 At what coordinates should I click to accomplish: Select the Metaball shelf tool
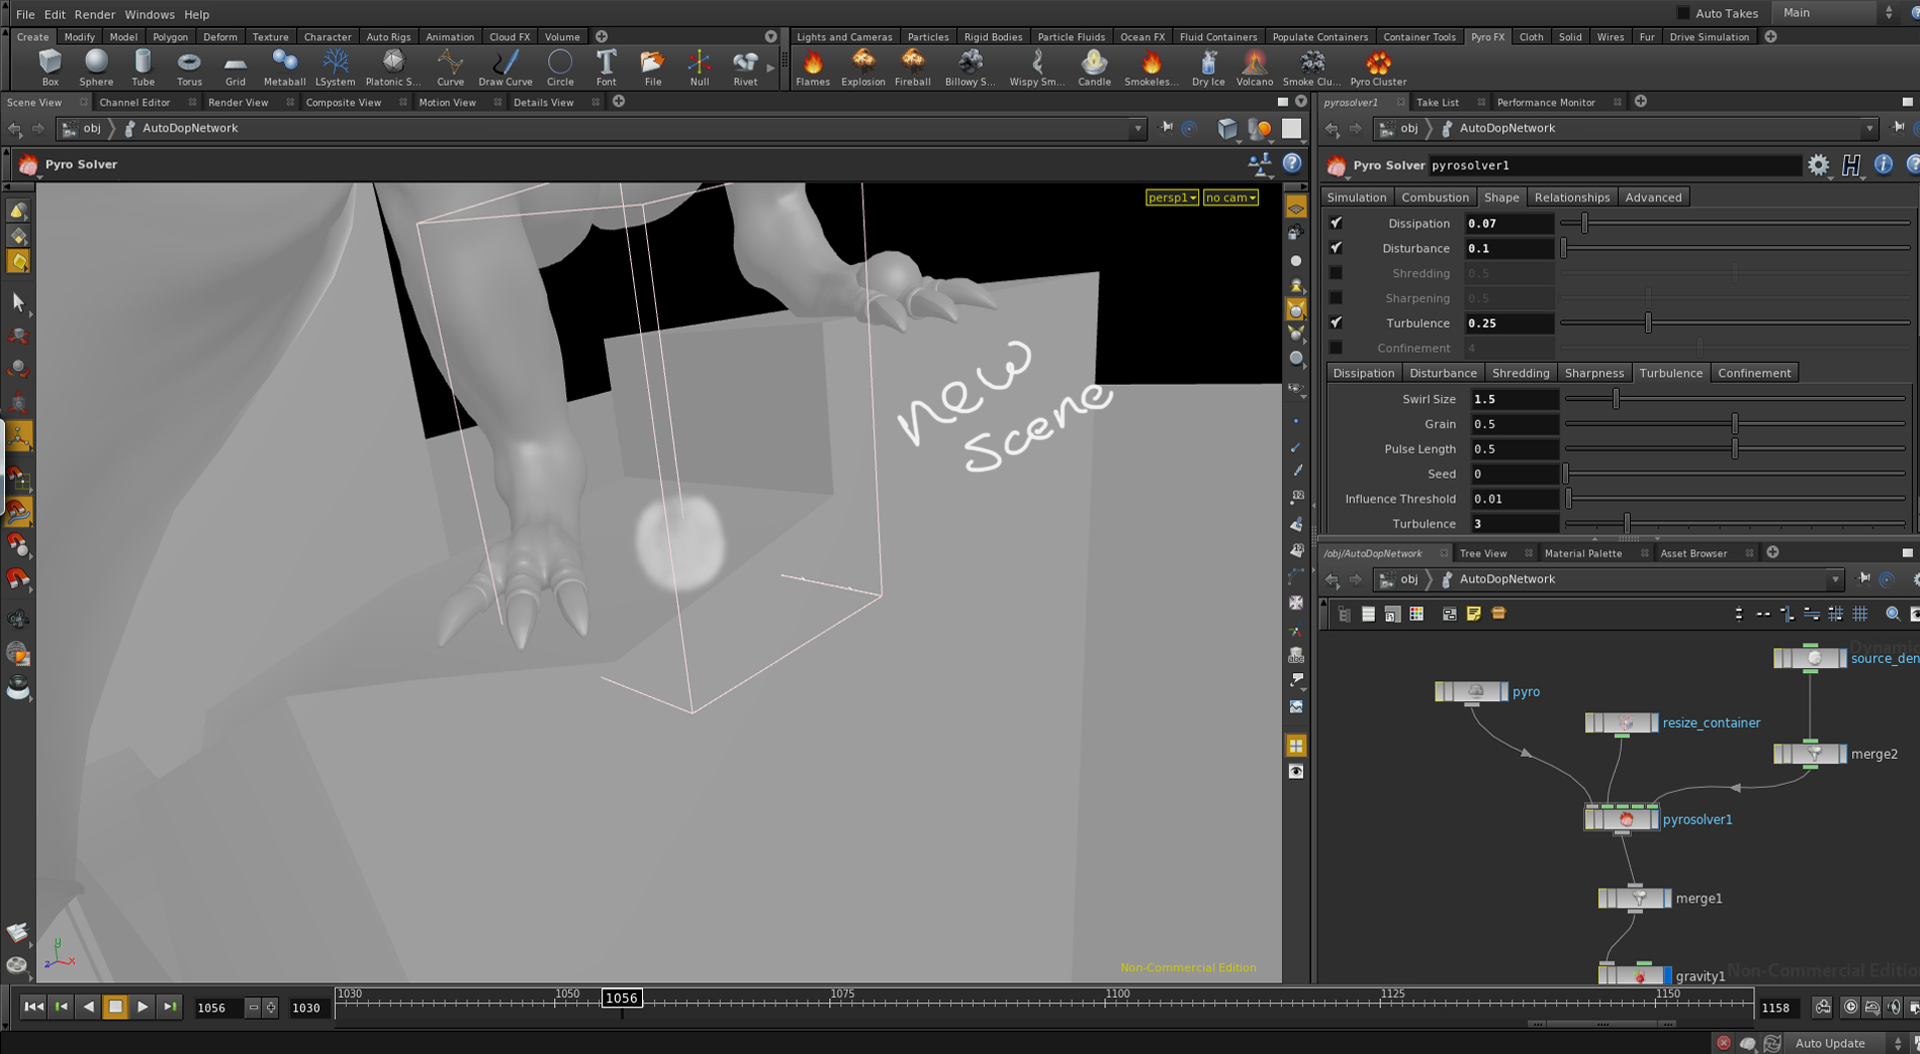tap(284, 68)
